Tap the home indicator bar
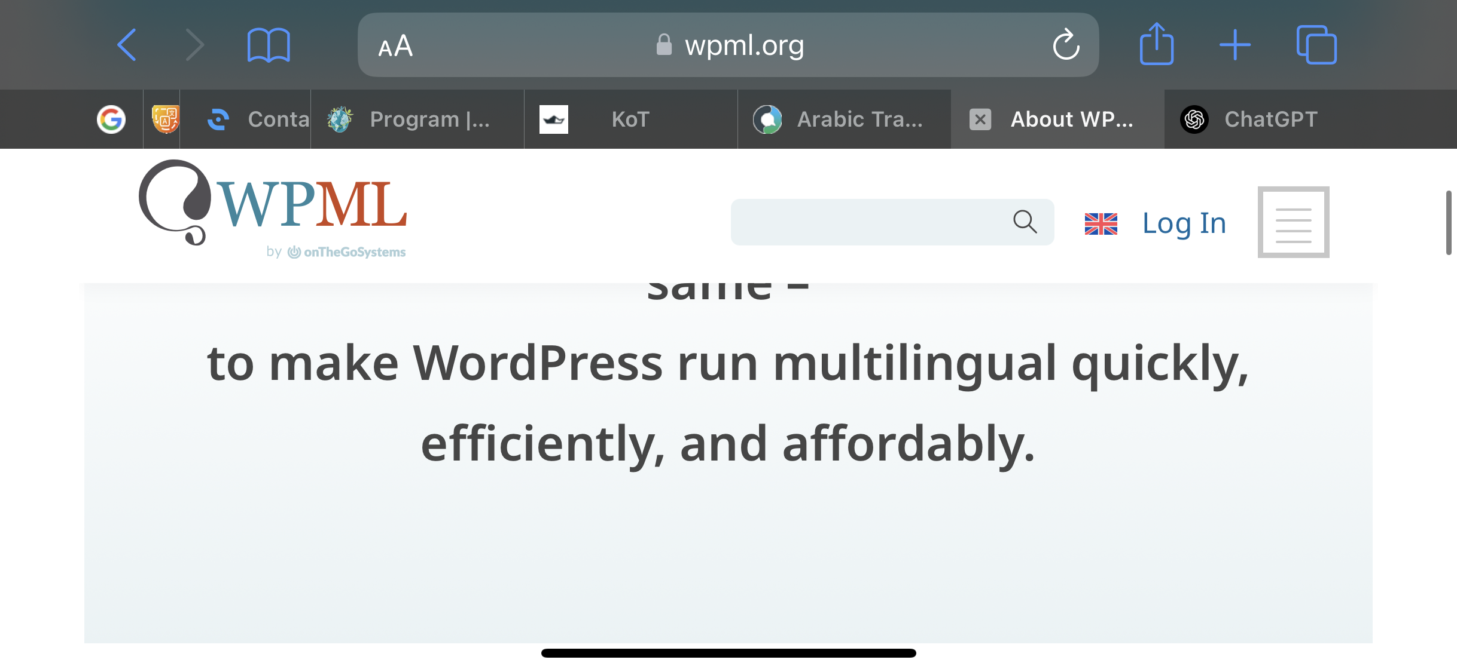Image resolution: width=1457 pixels, height=672 pixels. click(728, 653)
